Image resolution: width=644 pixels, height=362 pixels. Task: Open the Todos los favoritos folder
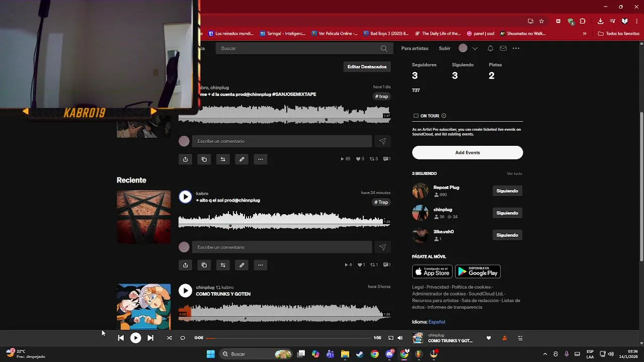pyautogui.click(x=619, y=34)
